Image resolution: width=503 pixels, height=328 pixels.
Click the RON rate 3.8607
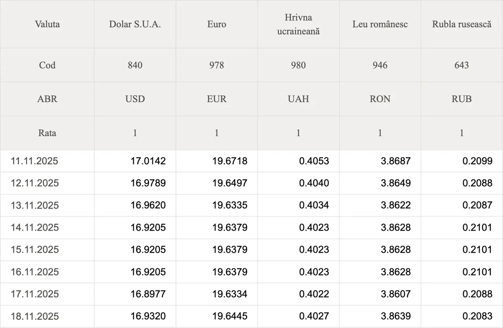[x=396, y=294]
